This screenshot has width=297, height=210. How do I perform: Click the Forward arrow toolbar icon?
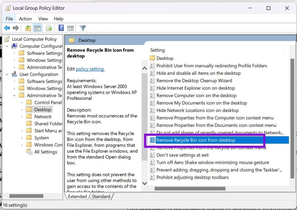16,28
